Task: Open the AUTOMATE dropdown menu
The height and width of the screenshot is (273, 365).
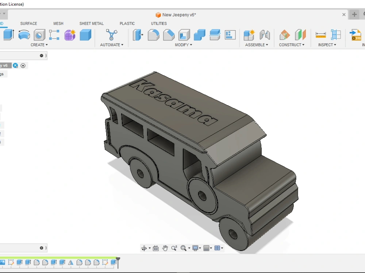Action: tap(111, 45)
